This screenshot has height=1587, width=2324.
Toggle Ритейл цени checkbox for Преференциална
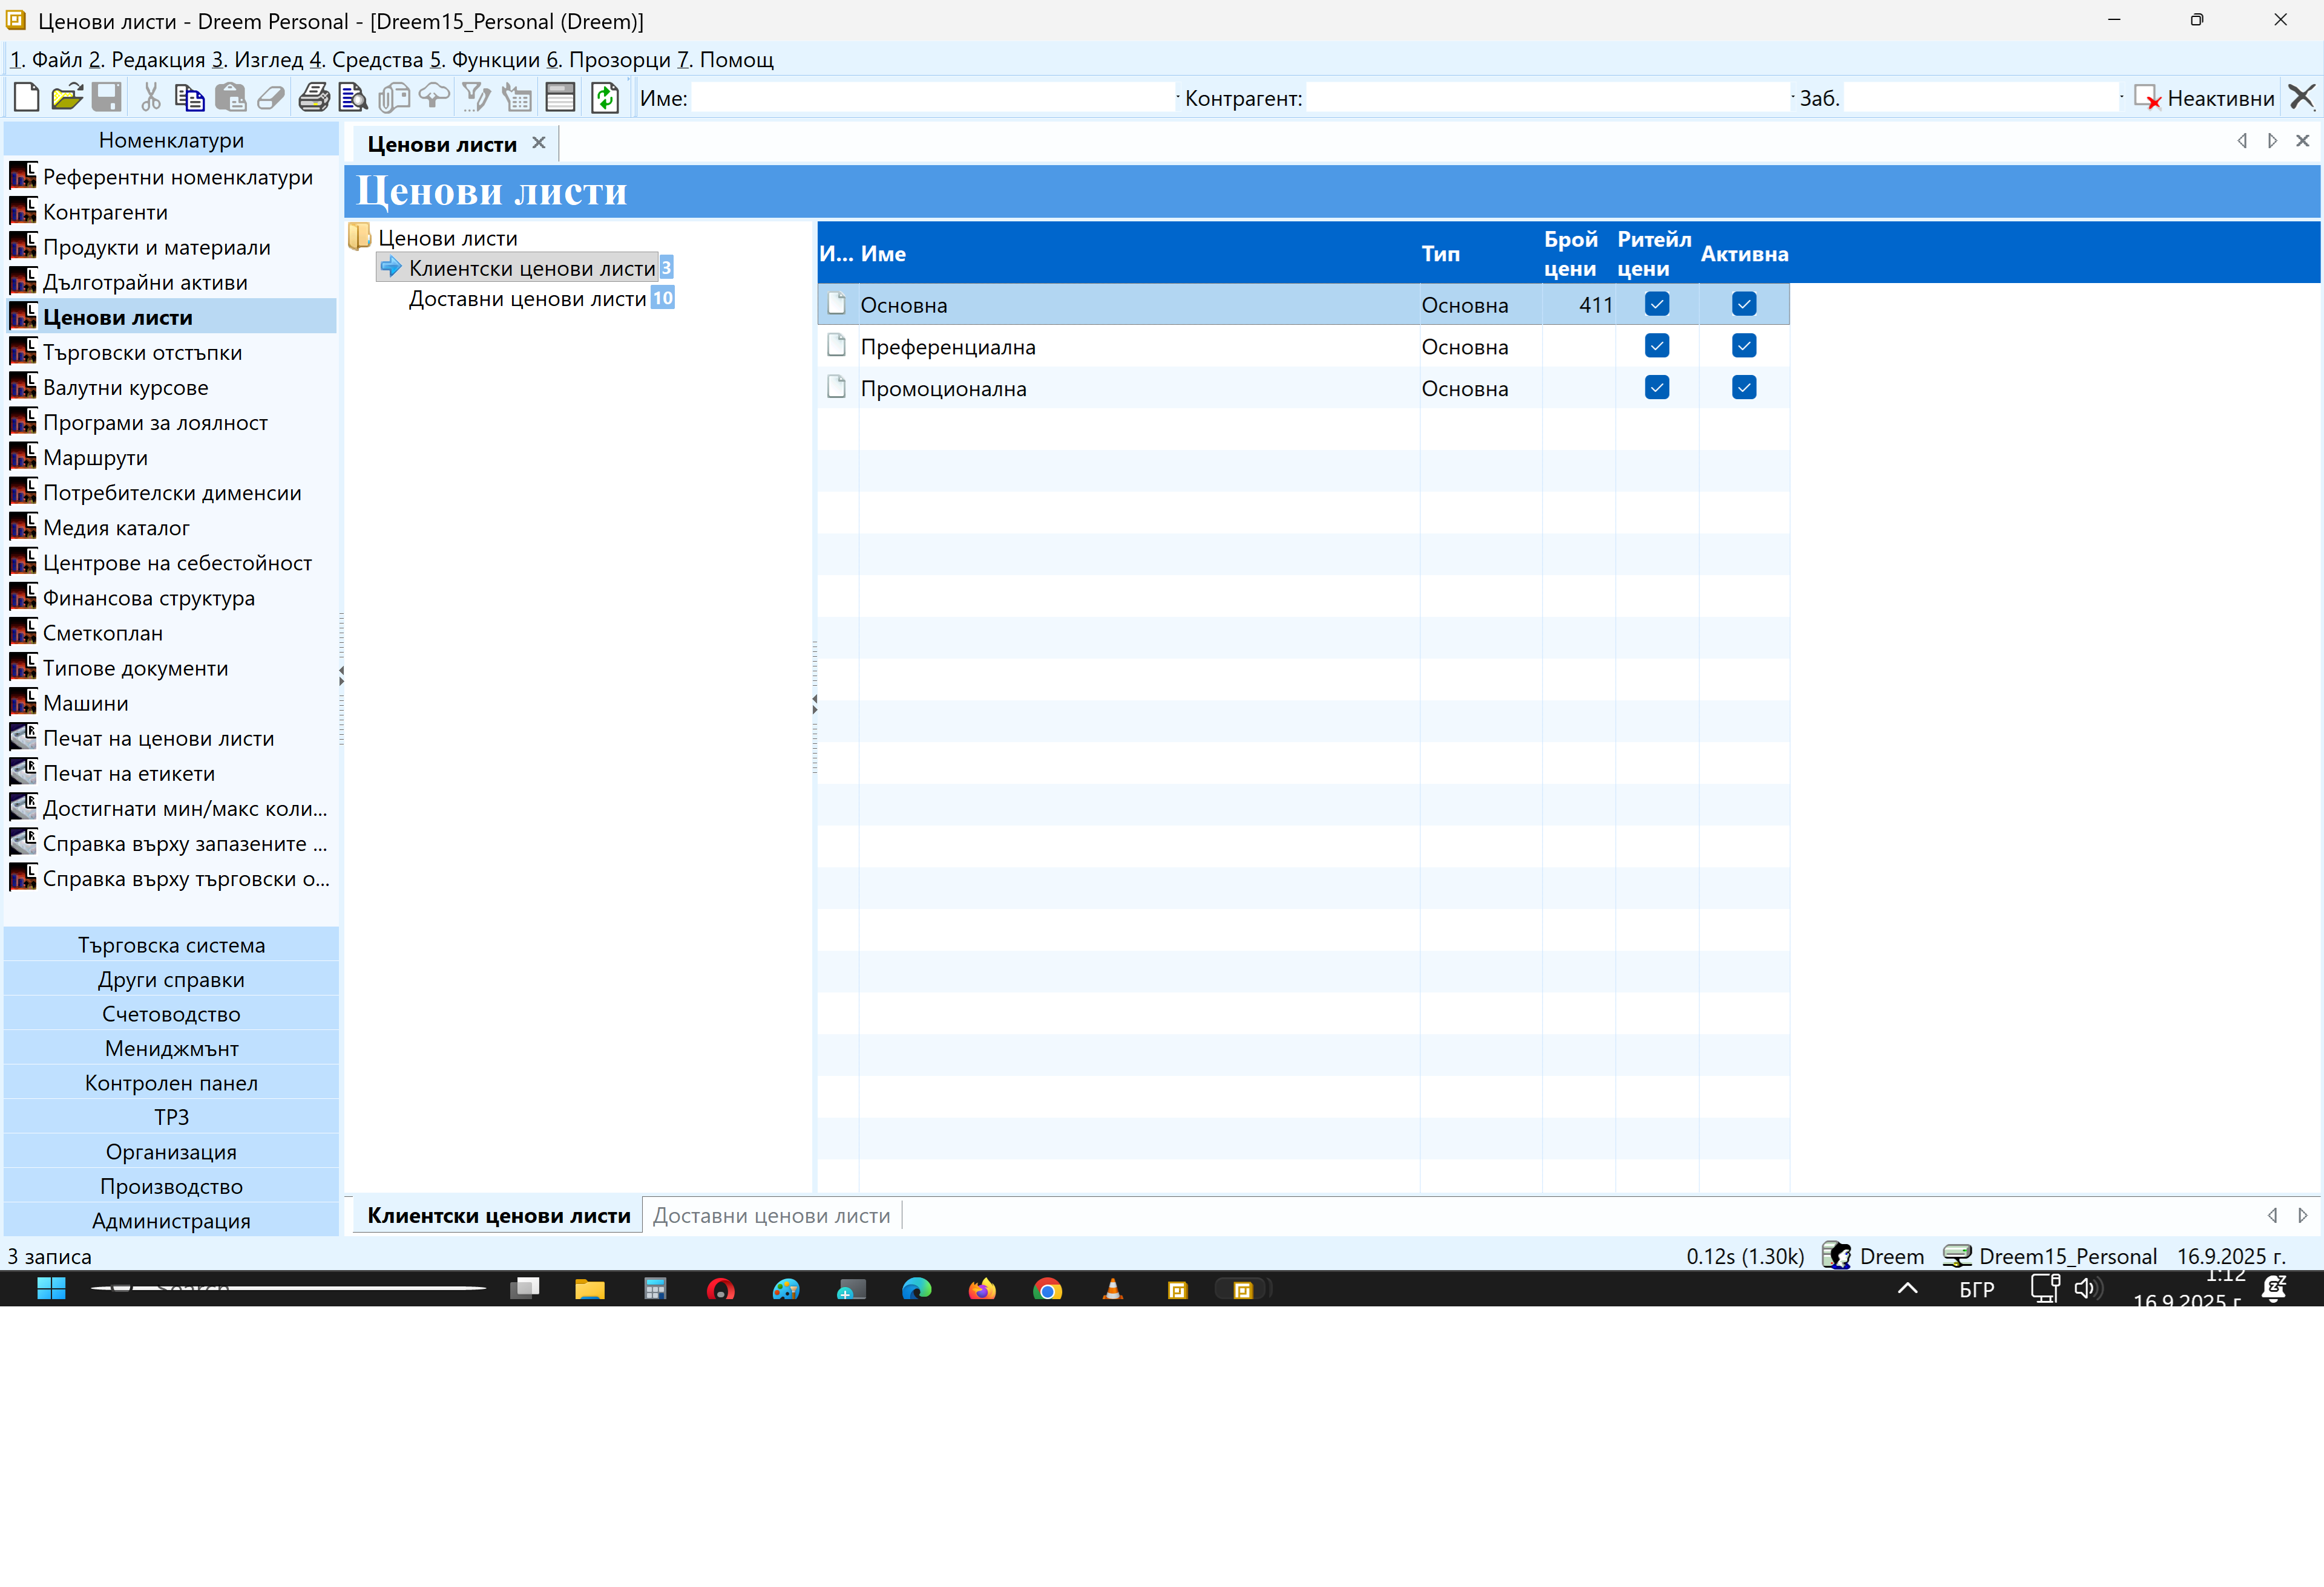(1657, 346)
